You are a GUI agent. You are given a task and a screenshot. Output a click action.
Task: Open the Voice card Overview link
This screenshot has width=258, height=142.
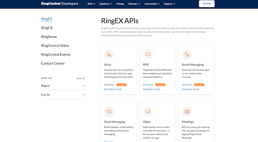109,85
